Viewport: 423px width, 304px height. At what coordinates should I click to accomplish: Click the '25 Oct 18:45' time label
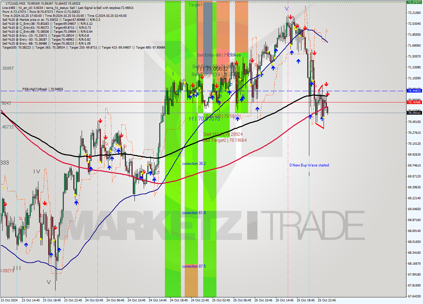(306, 300)
